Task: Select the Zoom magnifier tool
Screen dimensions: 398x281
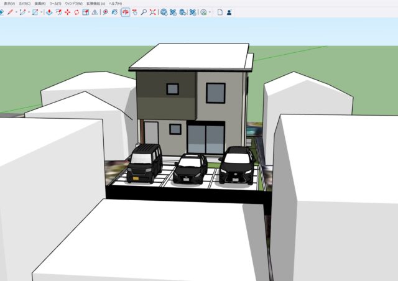Action: (144, 12)
